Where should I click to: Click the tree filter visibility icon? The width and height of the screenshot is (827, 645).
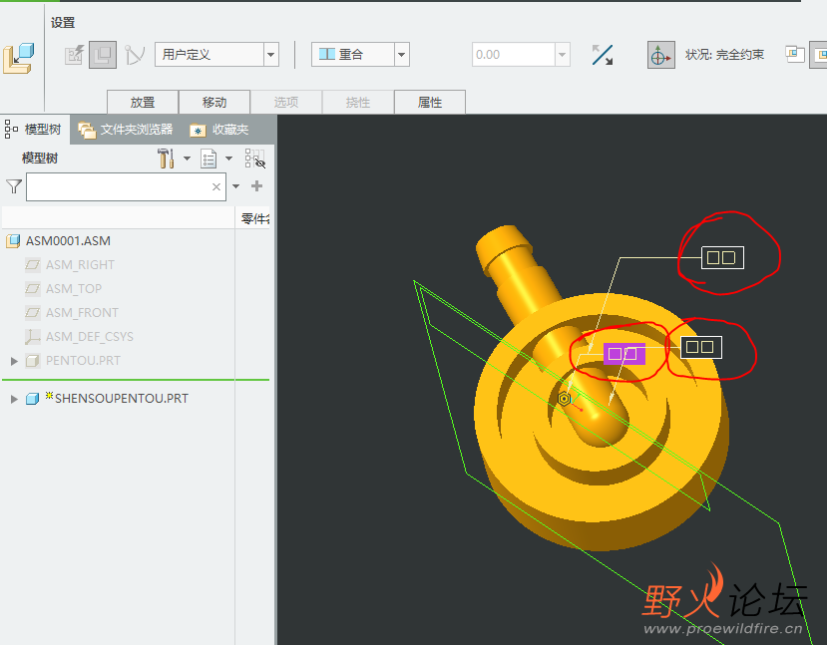coord(254,159)
